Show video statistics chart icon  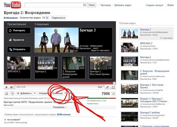tap(113, 94)
